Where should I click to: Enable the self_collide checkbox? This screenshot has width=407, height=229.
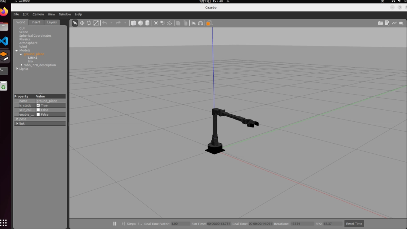38,110
